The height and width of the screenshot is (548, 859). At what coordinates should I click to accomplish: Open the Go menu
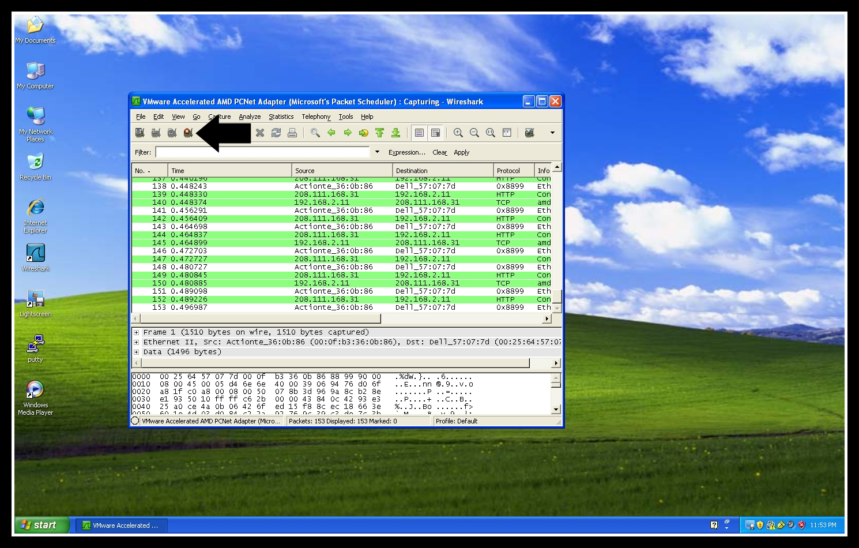point(197,117)
